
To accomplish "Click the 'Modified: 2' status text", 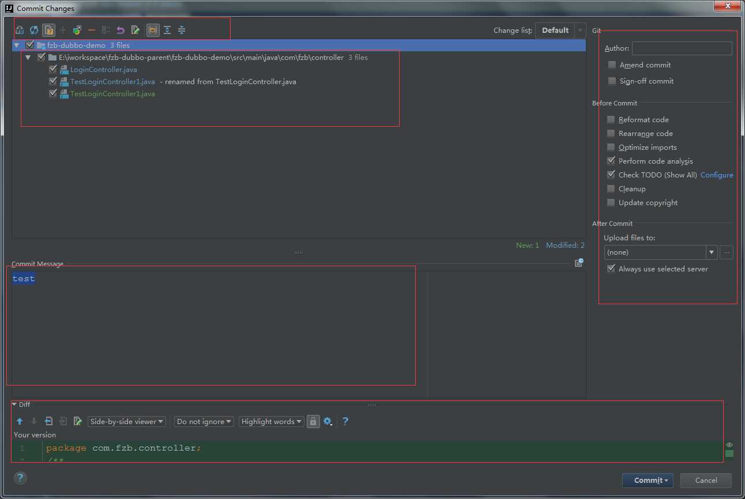I will pyautogui.click(x=565, y=245).
